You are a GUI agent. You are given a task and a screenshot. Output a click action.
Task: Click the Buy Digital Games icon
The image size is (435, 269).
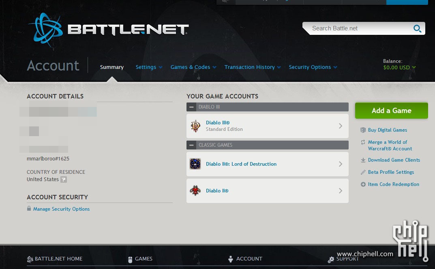coord(363,130)
